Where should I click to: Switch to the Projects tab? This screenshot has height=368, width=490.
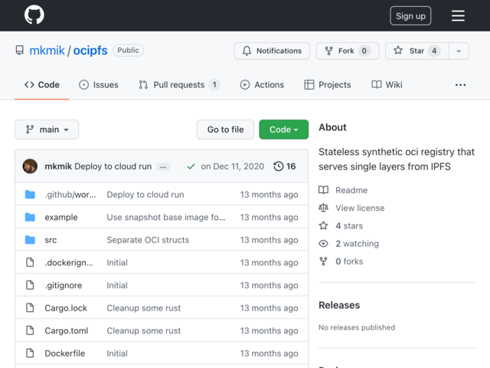coord(328,85)
